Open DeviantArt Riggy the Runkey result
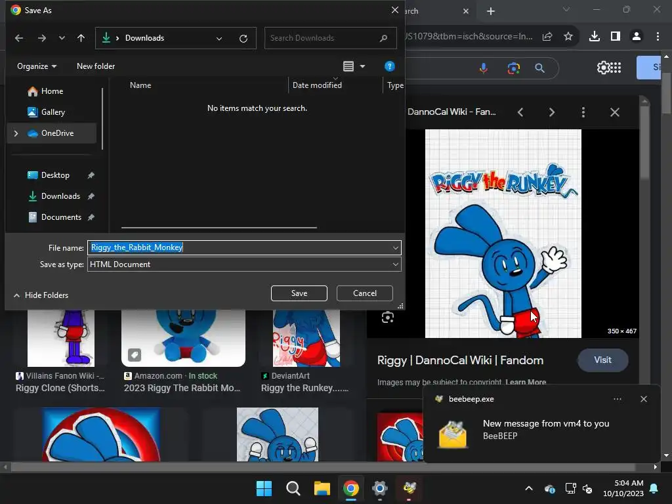672x504 pixels. coord(306,338)
